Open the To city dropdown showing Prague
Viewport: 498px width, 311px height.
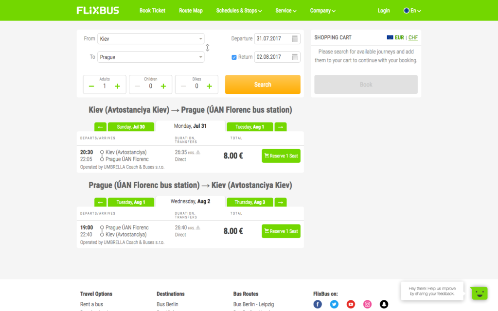[151, 57]
